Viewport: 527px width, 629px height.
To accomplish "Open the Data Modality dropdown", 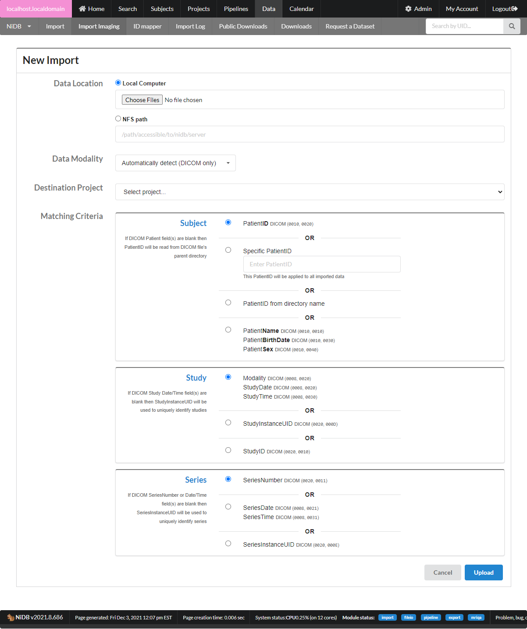I will [175, 163].
